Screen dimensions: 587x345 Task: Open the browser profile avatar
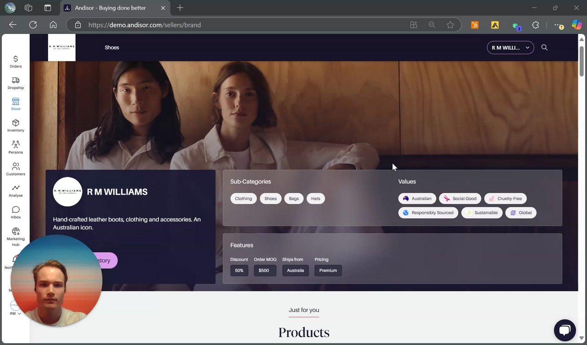pos(10,8)
